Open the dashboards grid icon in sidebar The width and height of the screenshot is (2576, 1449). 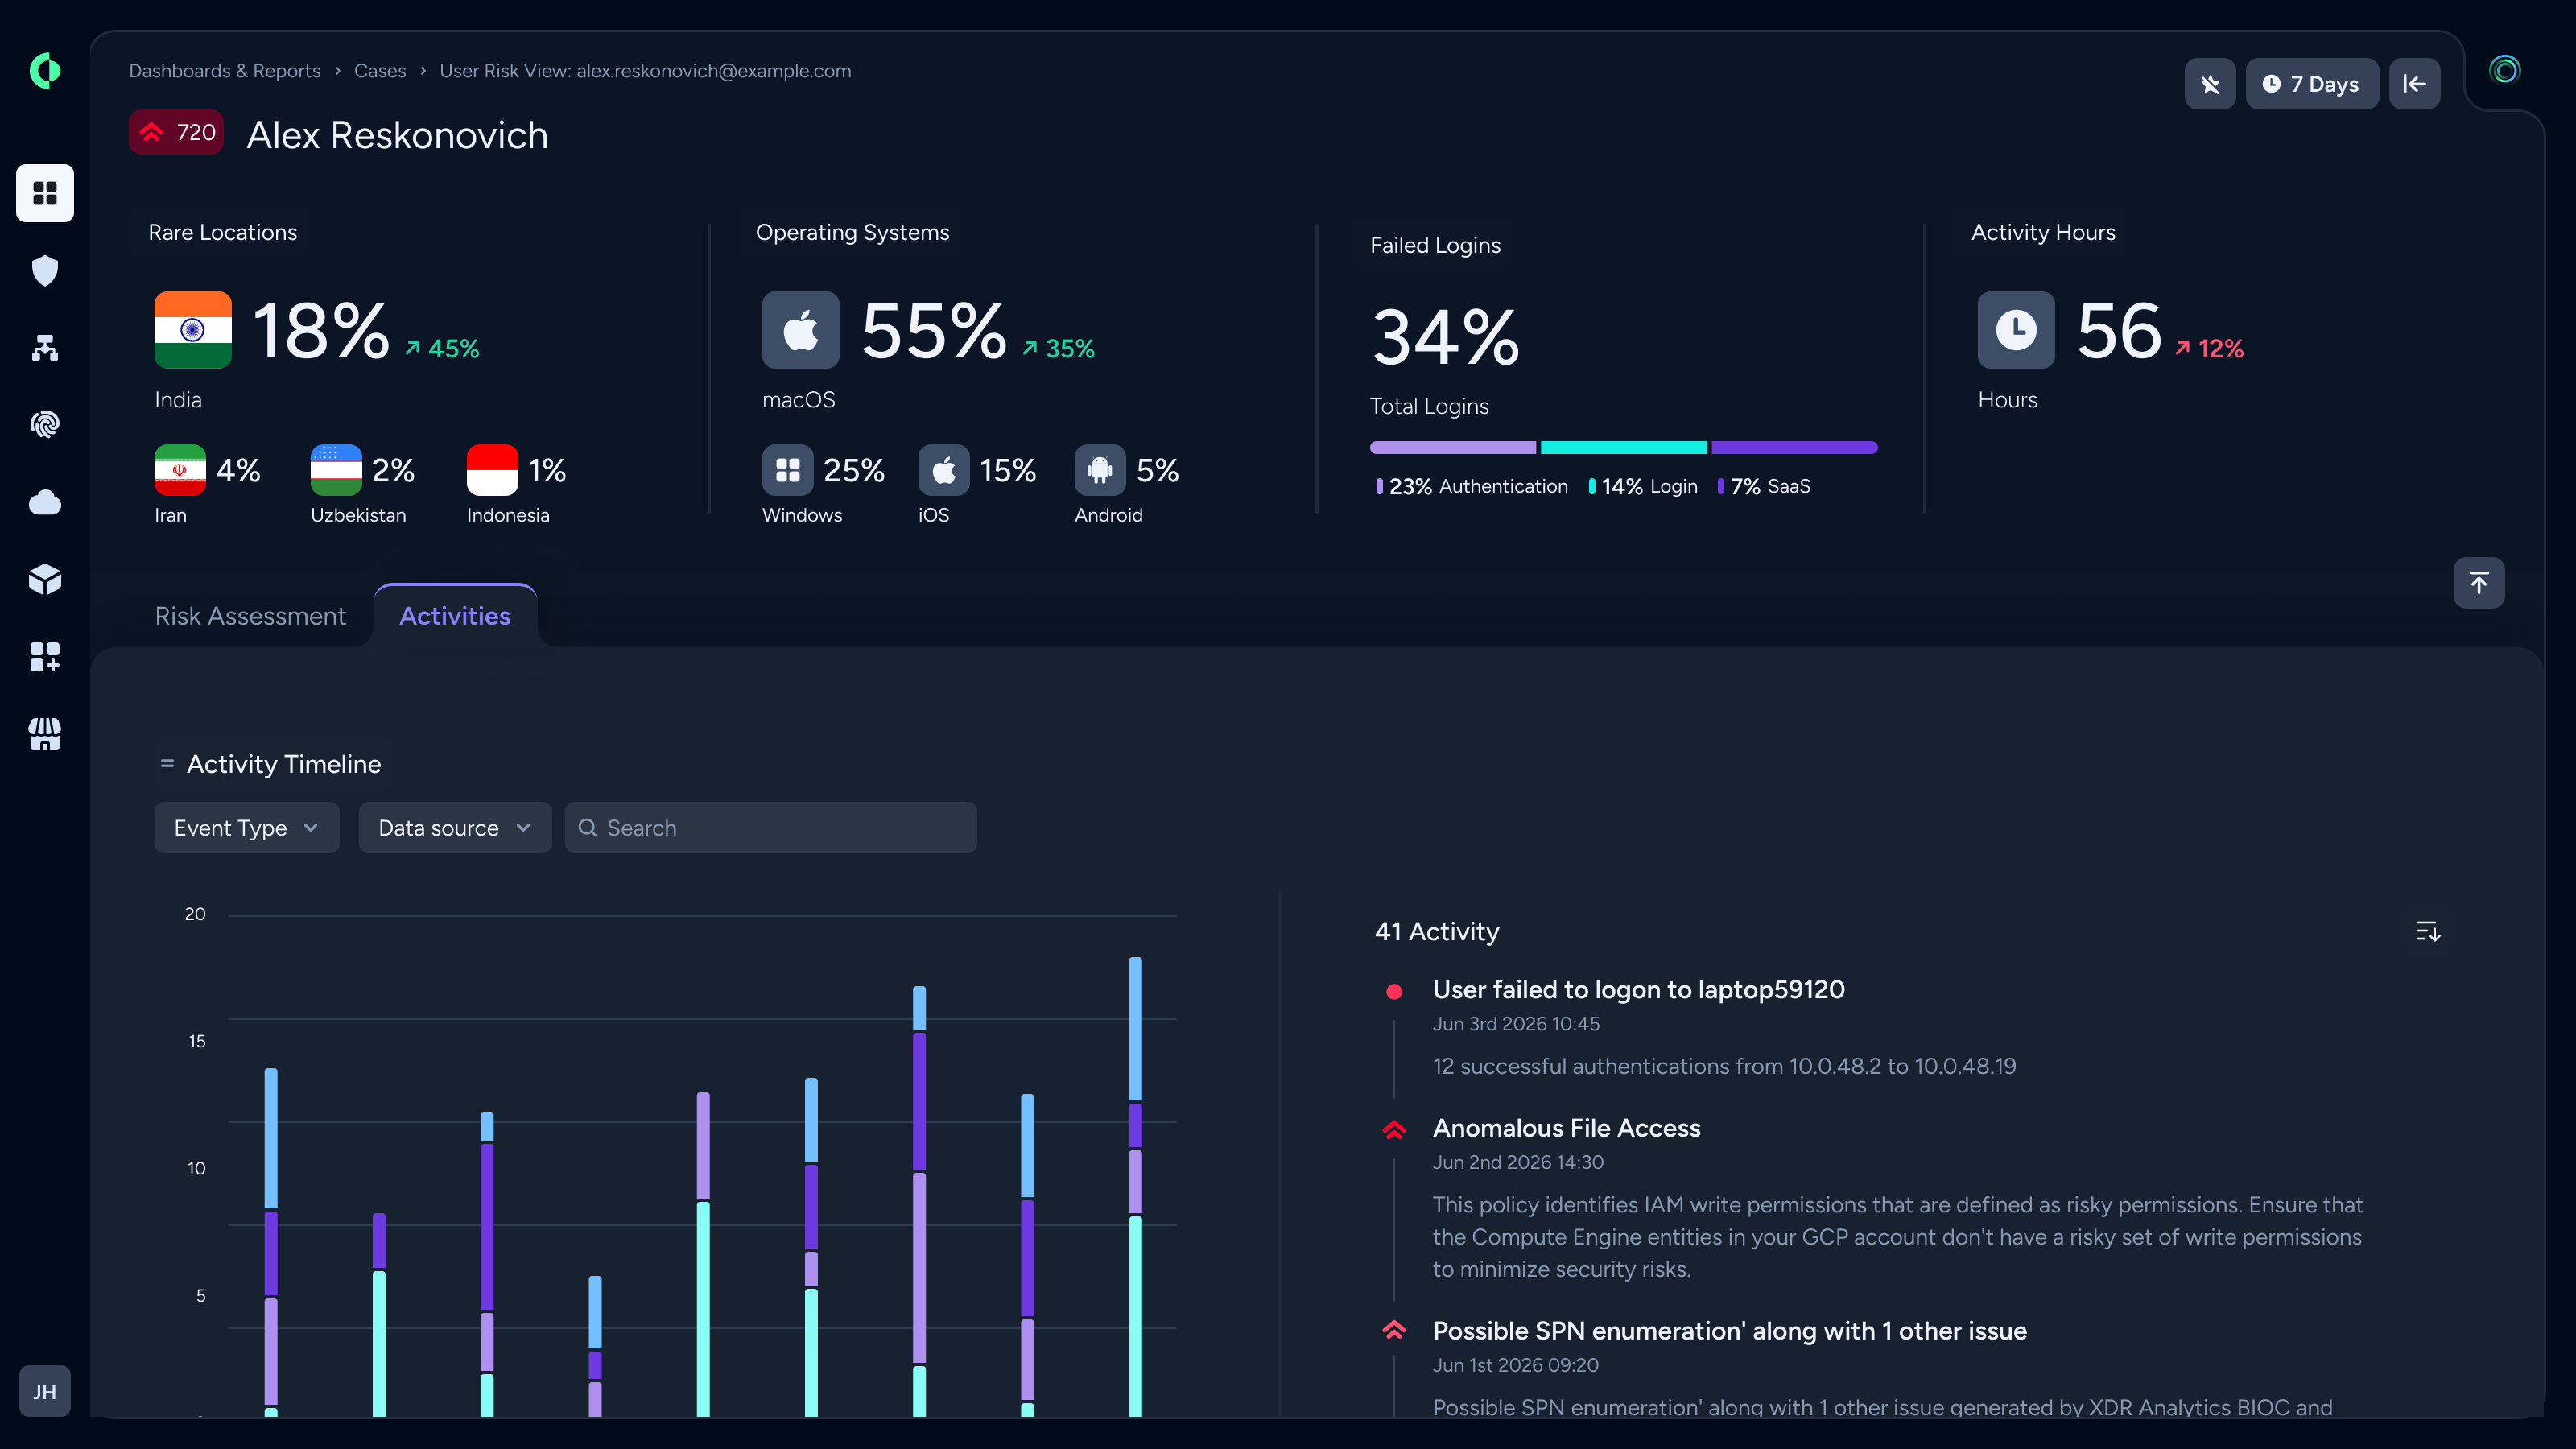[45, 192]
